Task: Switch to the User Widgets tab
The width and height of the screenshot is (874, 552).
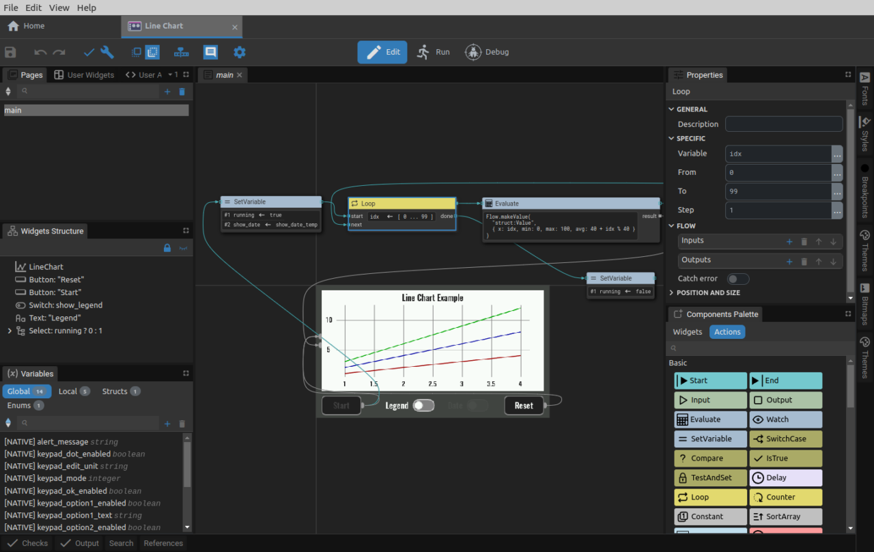Action: [x=84, y=75]
